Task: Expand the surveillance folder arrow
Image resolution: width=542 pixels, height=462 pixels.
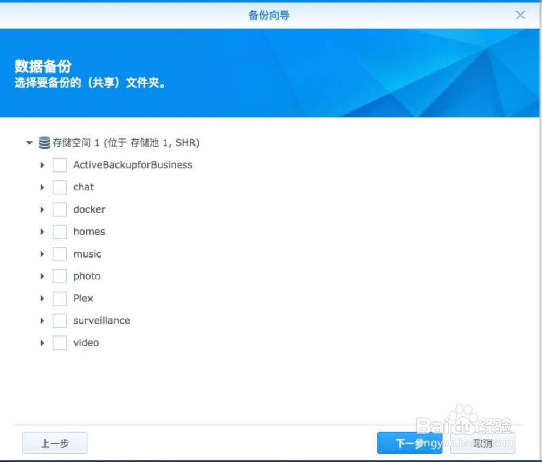Action: (42, 321)
